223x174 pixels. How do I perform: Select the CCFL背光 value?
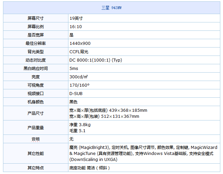79,52
